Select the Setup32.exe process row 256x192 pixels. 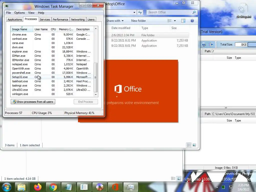coord(52,77)
